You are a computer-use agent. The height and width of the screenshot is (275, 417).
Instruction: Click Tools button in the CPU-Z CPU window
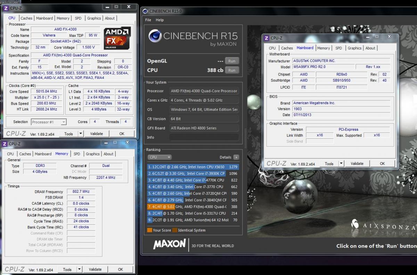69,134
